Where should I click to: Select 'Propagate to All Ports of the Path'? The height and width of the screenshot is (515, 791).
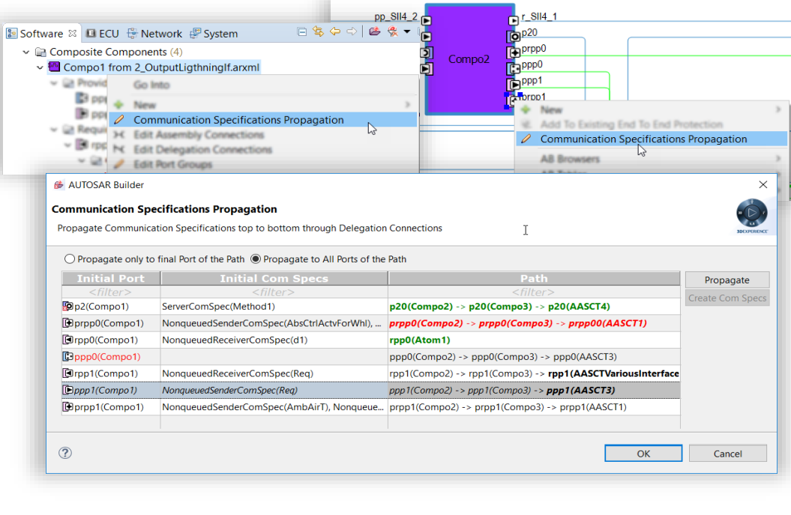[328, 259]
